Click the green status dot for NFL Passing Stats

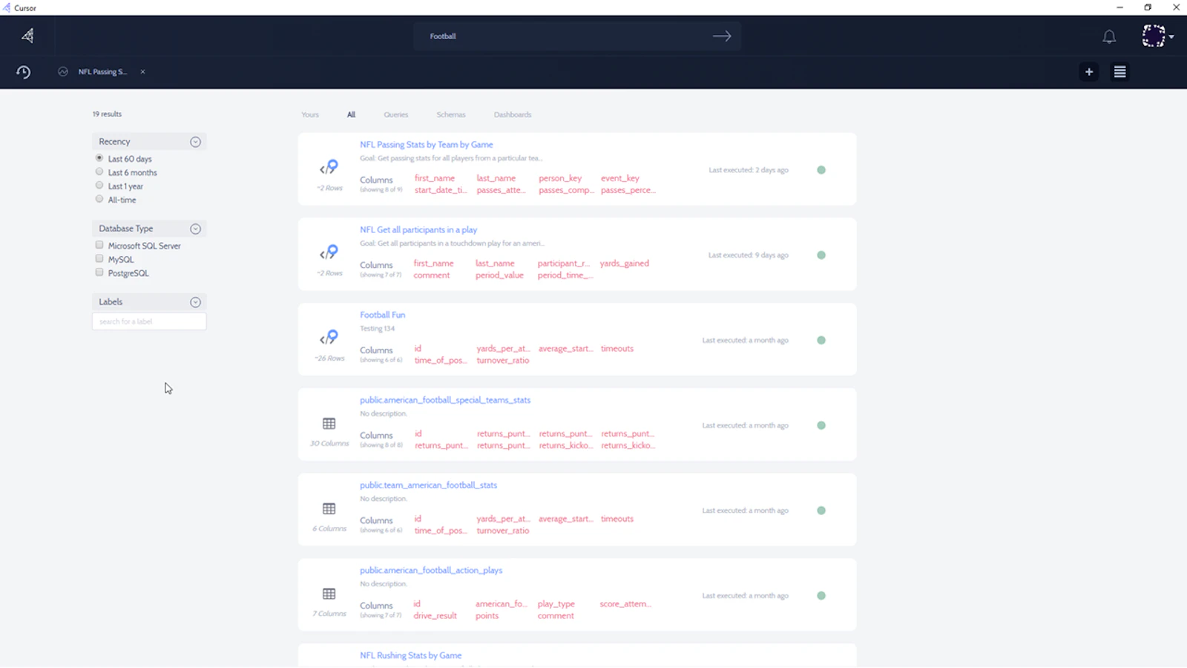coord(821,170)
